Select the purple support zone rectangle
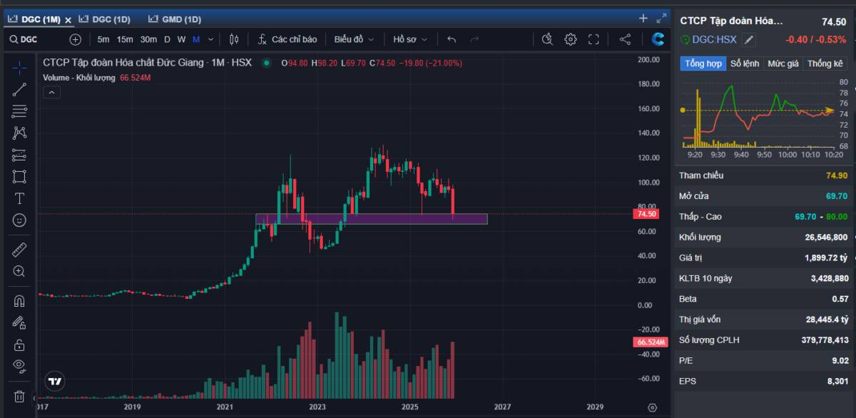Screen dimensions: 856x418 371,219
